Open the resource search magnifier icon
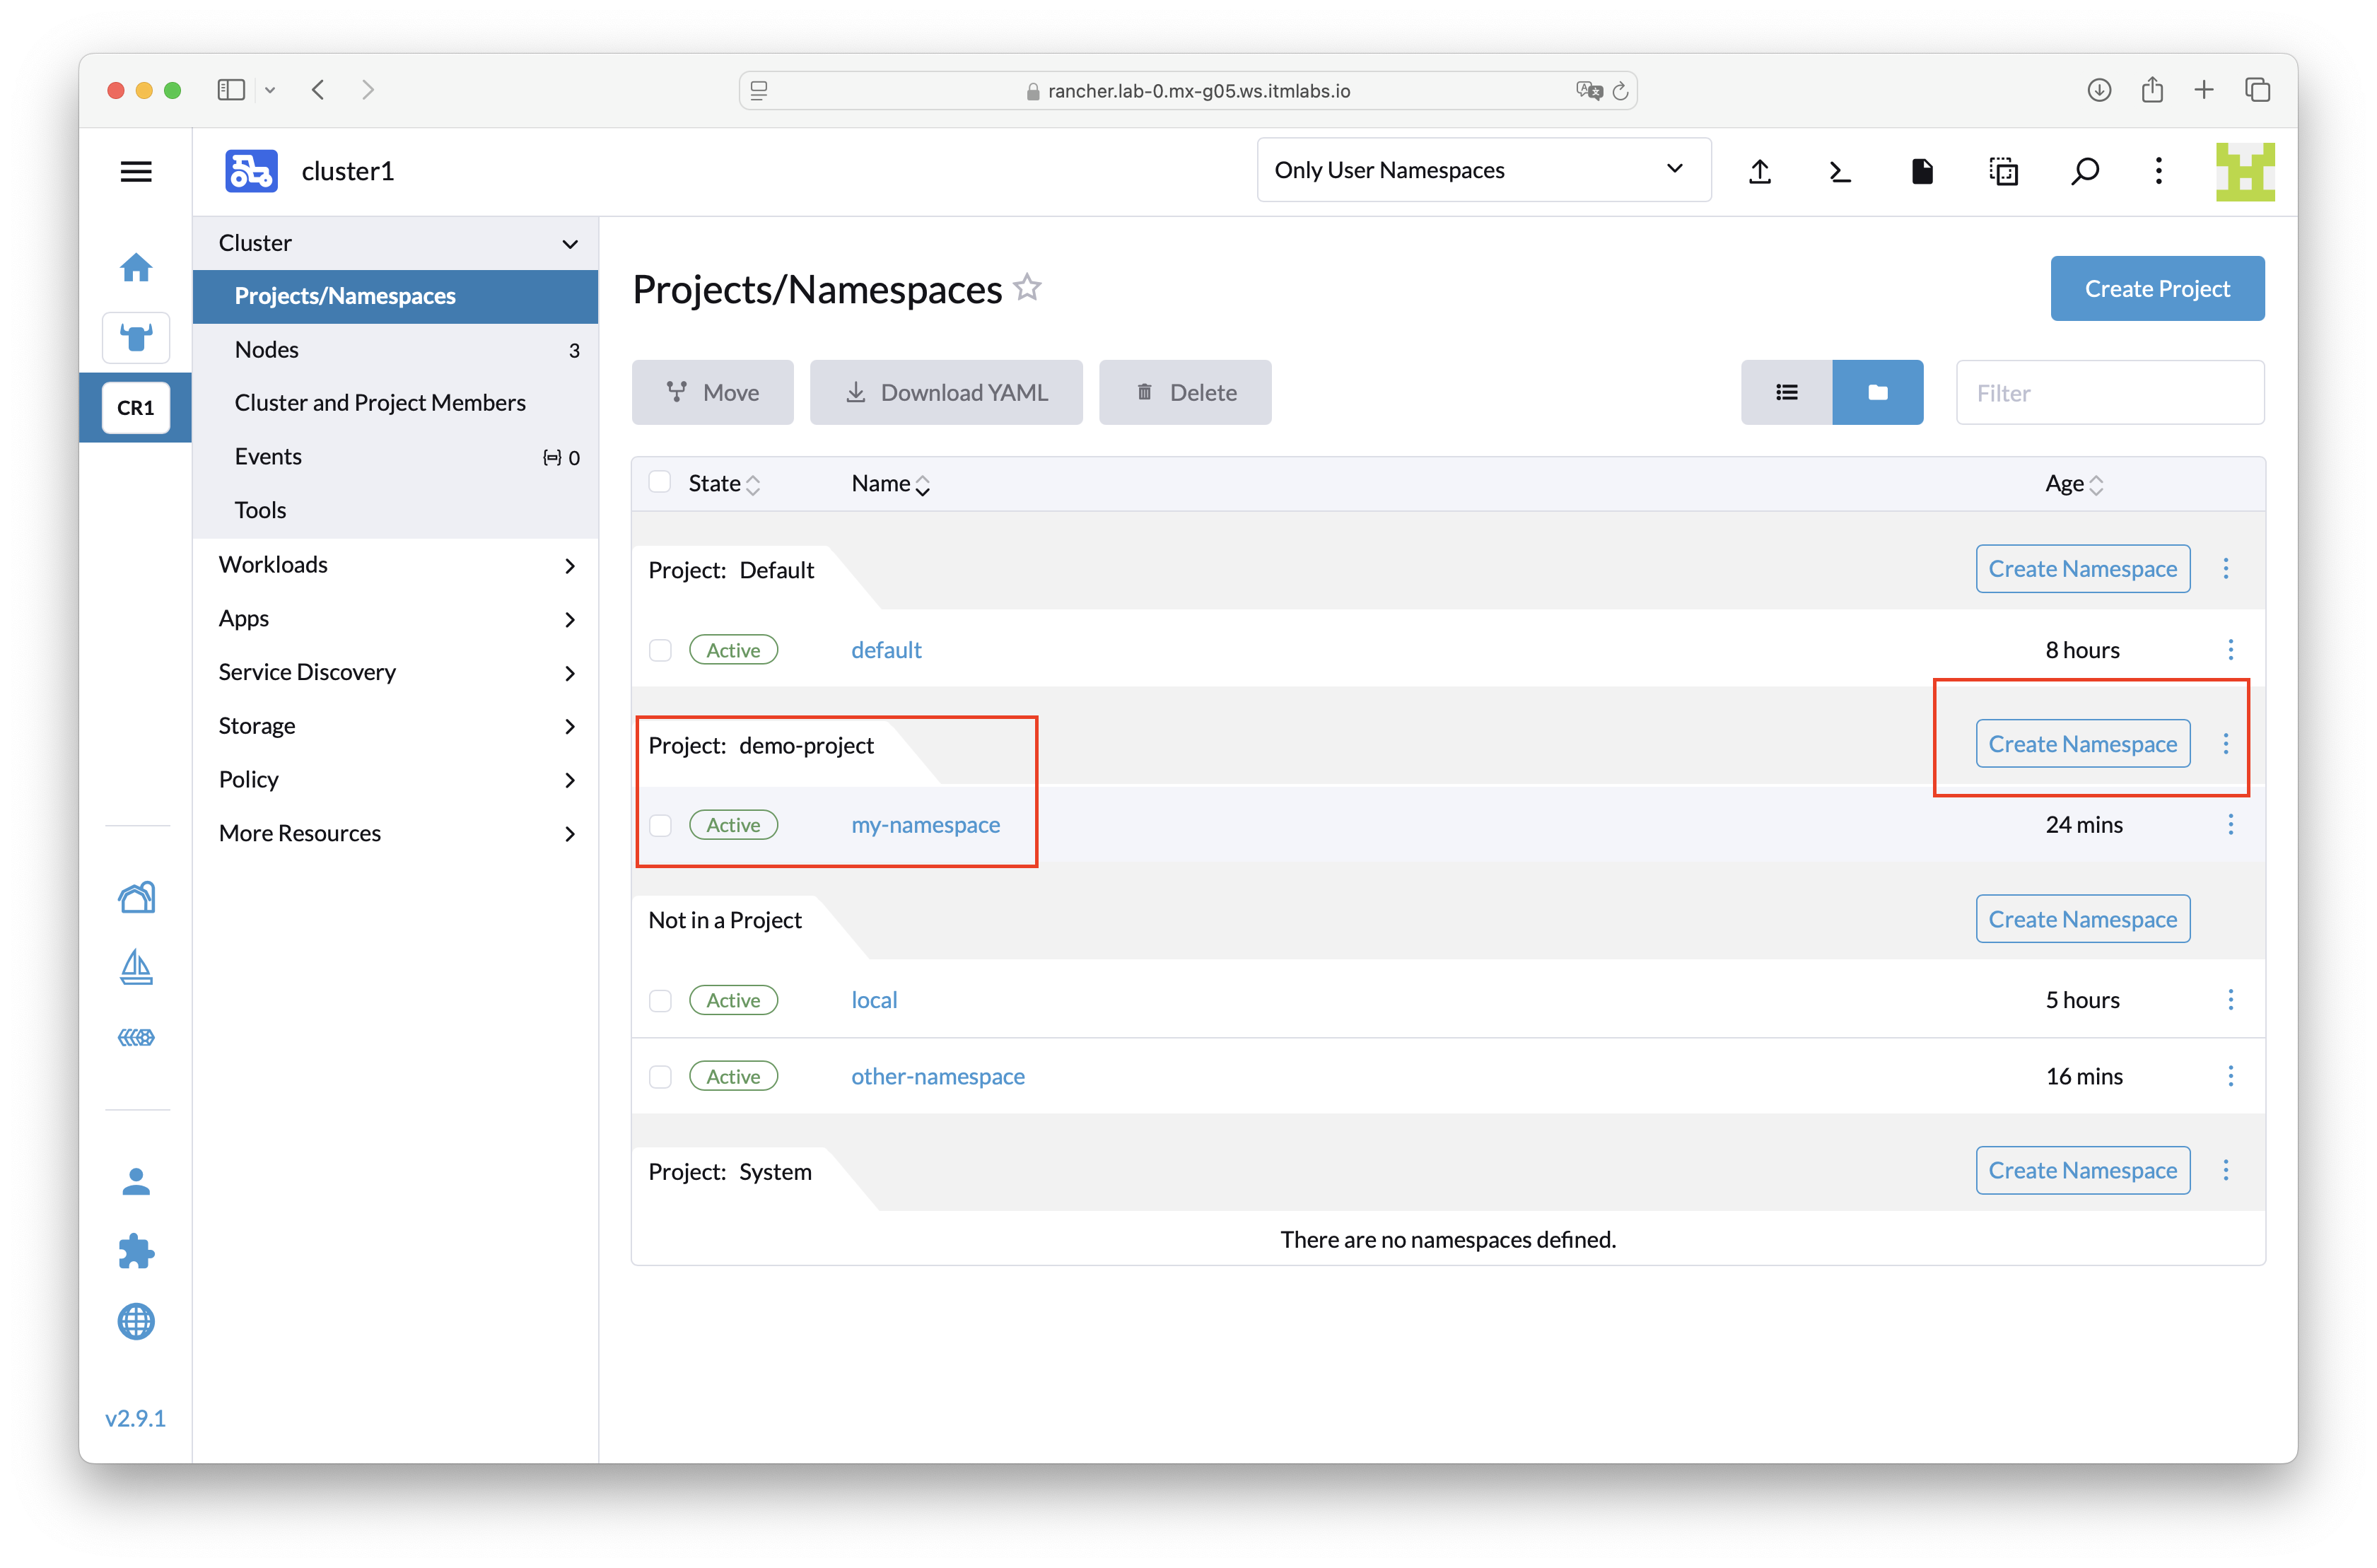This screenshot has height=1568, width=2377. 2084,171
